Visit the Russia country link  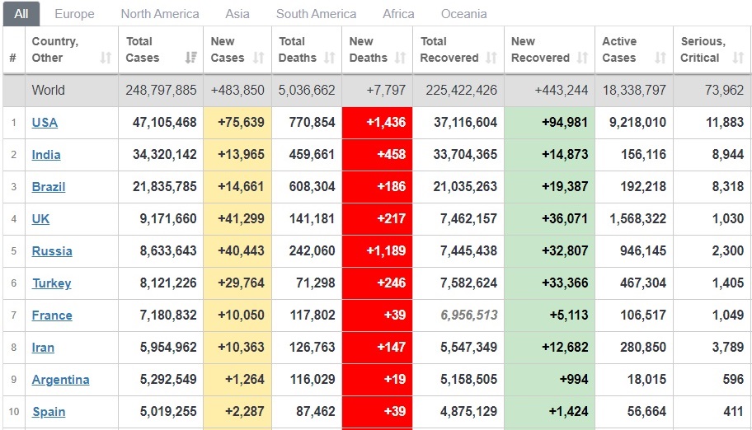[52, 251]
